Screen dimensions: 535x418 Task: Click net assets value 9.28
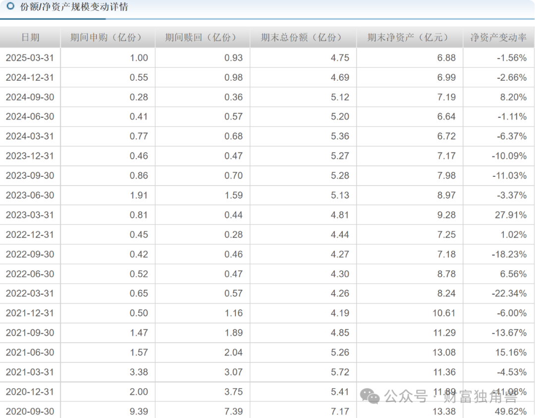tap(447, 215)
